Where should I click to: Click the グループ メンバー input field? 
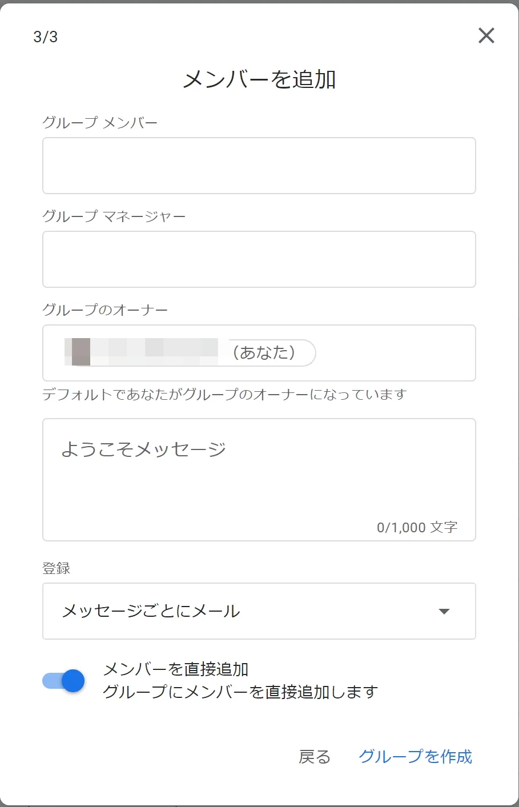pyautogui.click(x=259, y=166)
